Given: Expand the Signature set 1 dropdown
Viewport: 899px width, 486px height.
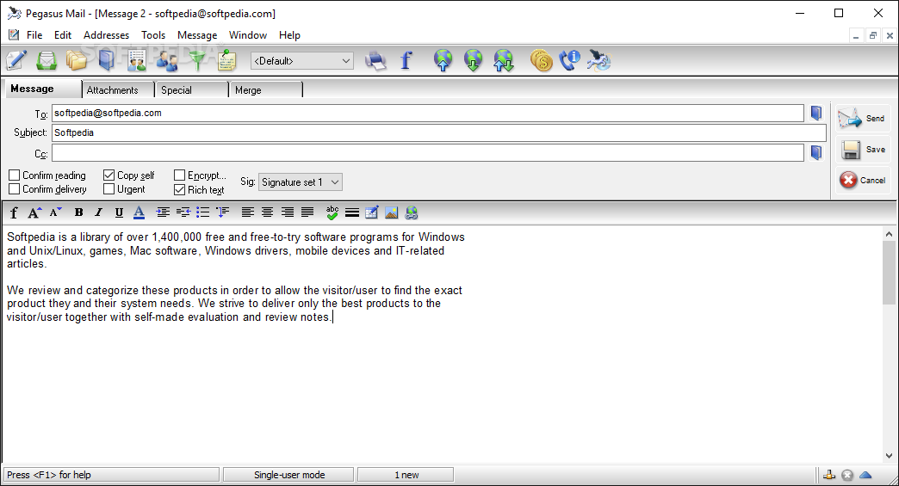Looking at the screenshot, I should (301, 182).
